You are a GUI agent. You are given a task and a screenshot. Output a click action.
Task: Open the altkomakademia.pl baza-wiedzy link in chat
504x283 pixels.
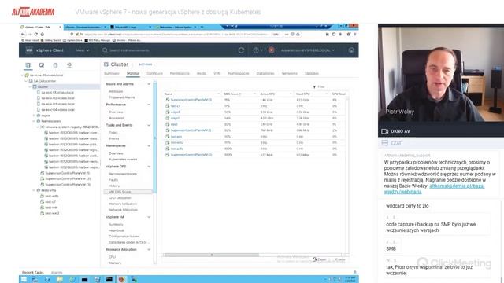coord(435,189)
